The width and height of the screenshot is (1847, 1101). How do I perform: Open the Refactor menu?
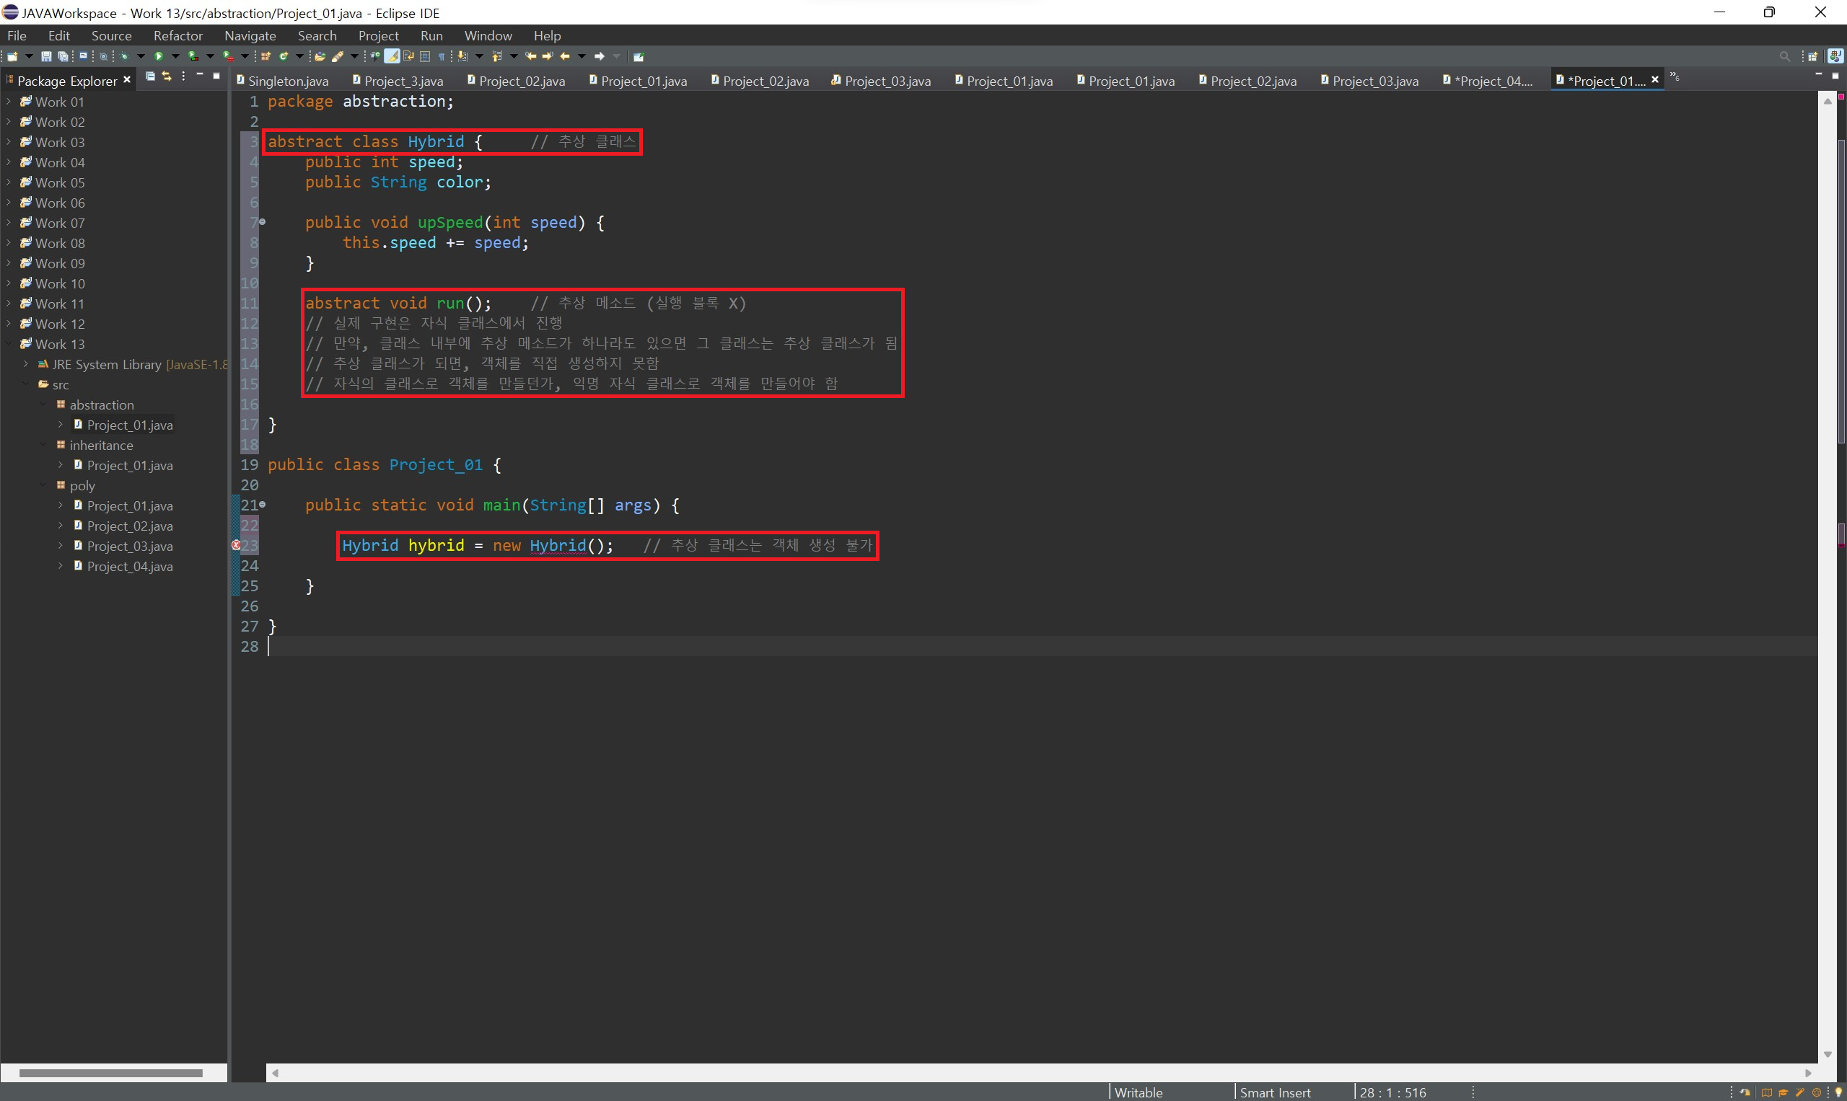click(177, 35)
